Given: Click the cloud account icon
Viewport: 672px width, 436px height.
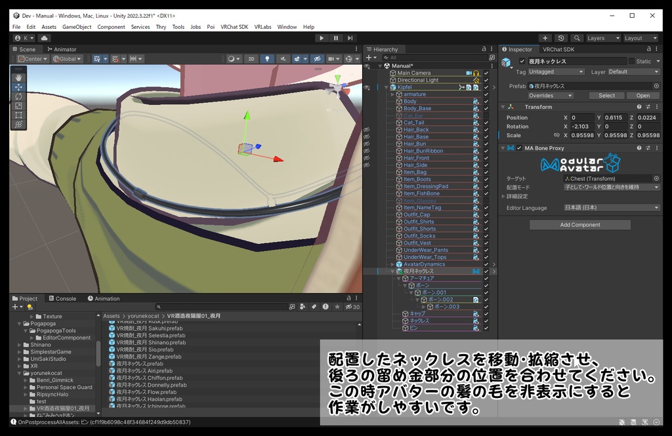Looking at the screenshot, I should (45, 38).
